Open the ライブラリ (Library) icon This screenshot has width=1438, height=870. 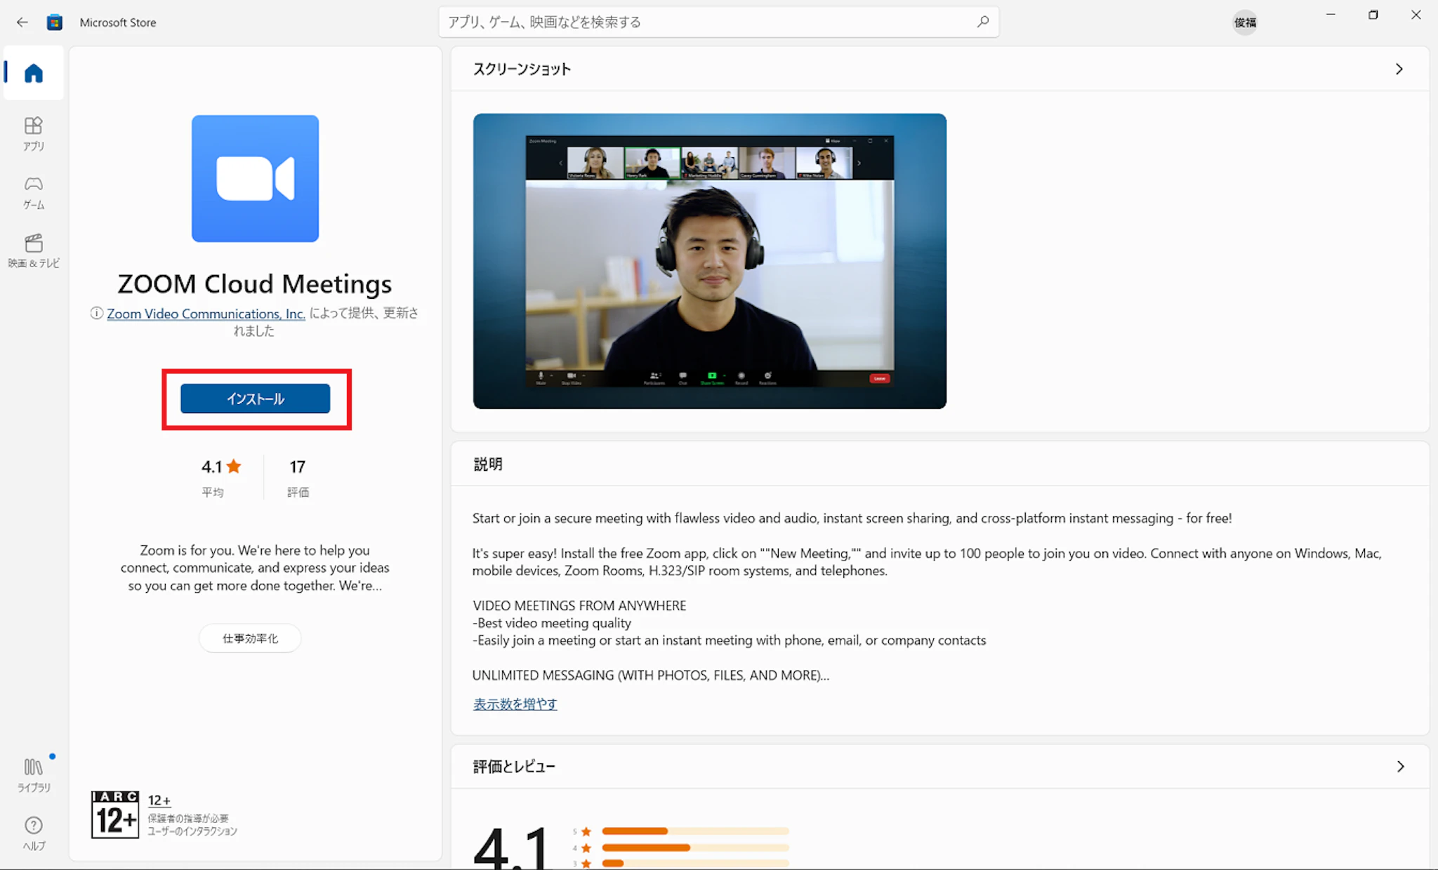(33, 774)
